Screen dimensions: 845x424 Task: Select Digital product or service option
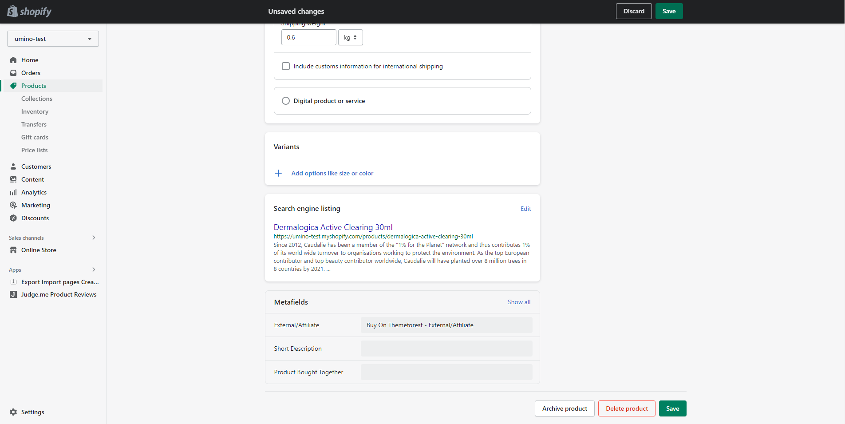click(x=286, y=101)
